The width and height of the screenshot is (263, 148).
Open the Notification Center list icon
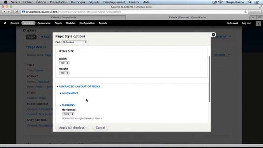click(x=256, y=2)
